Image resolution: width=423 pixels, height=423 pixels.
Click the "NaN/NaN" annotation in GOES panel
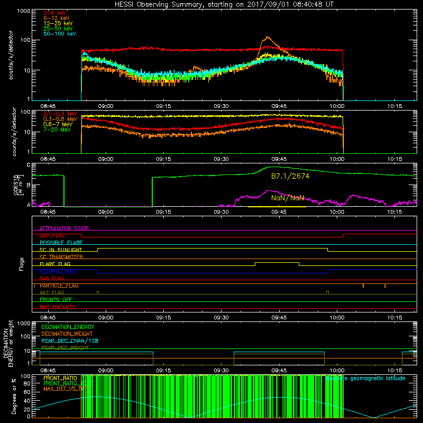[x=288, y=198]
